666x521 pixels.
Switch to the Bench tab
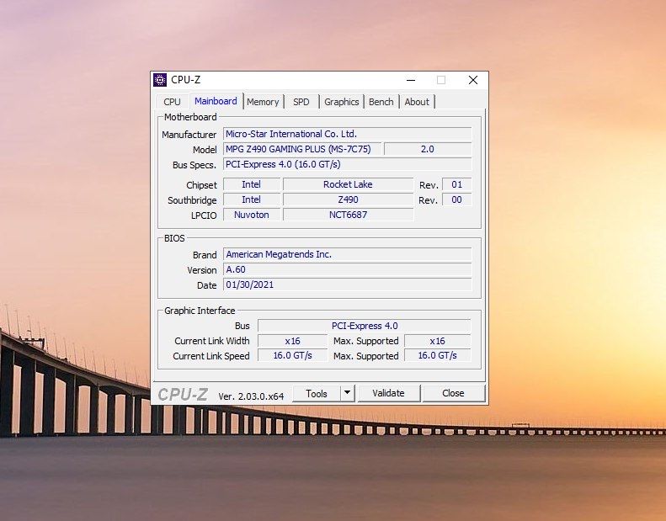(x=381, y=102)
